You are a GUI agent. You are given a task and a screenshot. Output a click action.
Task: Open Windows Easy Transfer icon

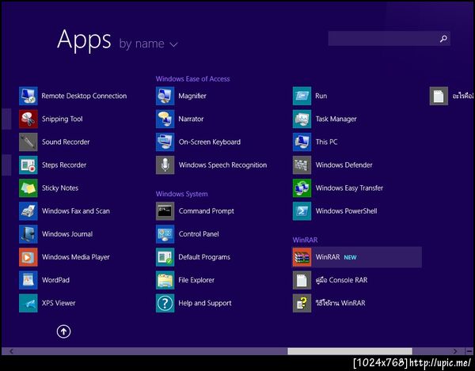[302, 188]
